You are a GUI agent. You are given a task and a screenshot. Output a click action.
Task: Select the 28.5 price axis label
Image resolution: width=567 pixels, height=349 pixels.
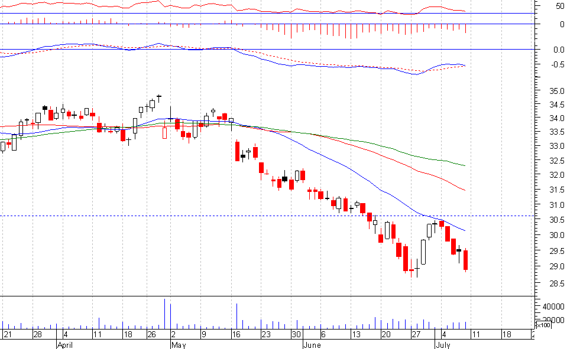click(x=557, y=283)
